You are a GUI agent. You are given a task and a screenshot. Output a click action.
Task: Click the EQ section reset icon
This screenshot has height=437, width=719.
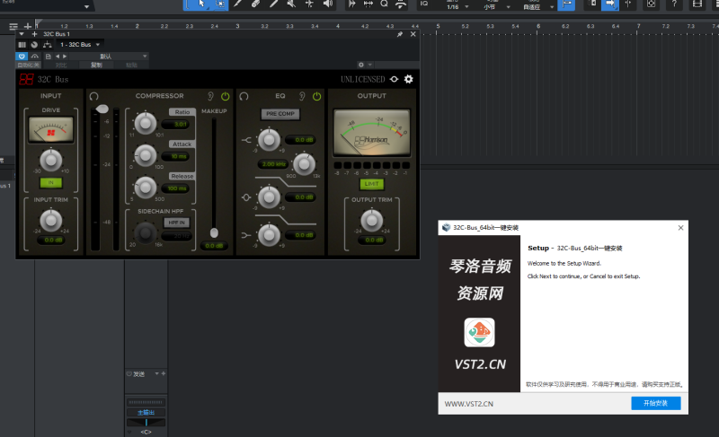244,96
